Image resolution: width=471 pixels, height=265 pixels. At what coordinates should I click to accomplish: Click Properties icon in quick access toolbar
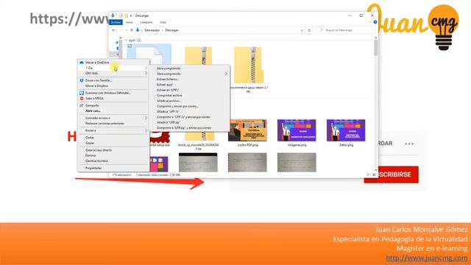coord(121,15)
